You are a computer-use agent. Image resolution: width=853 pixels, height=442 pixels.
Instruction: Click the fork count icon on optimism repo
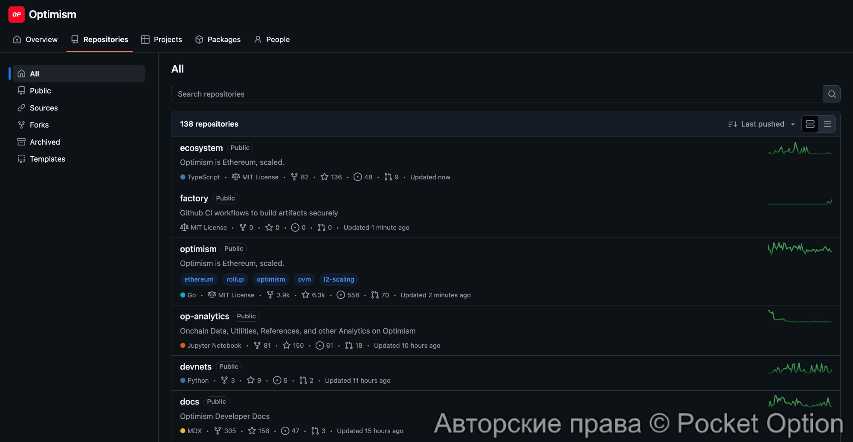coord(270,295)
